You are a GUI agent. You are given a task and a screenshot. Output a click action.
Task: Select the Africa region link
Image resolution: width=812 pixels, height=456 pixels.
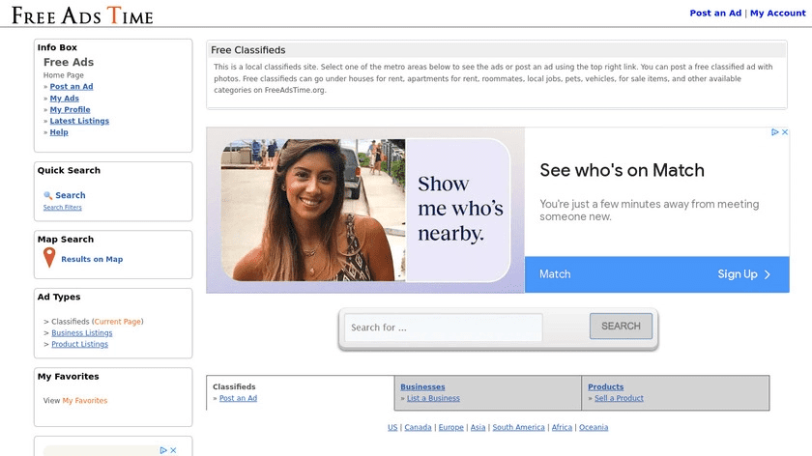click(562, 427)
